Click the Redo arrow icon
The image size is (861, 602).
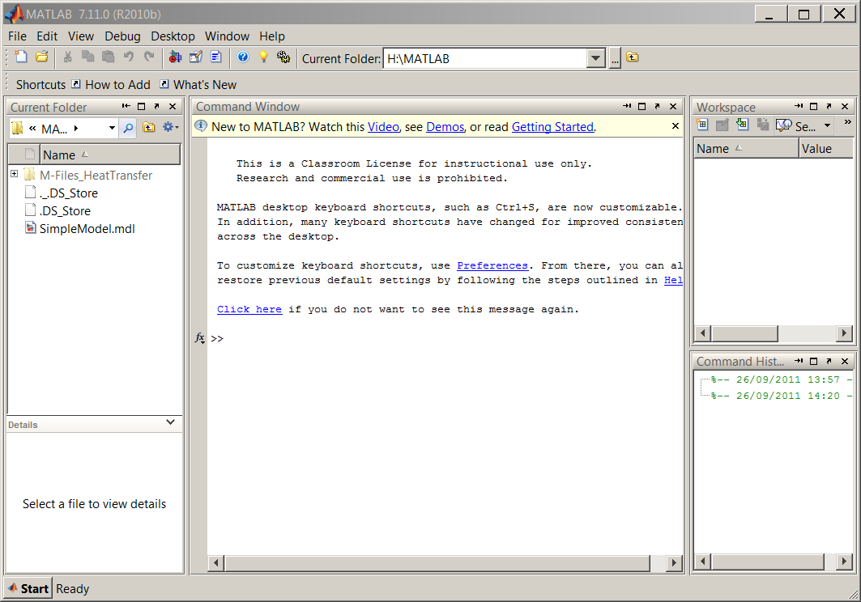149,57
